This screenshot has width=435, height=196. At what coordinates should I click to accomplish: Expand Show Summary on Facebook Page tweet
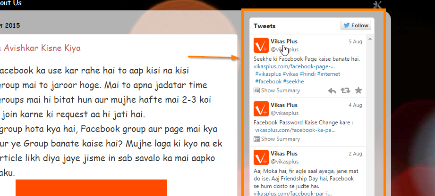[277, 90]
